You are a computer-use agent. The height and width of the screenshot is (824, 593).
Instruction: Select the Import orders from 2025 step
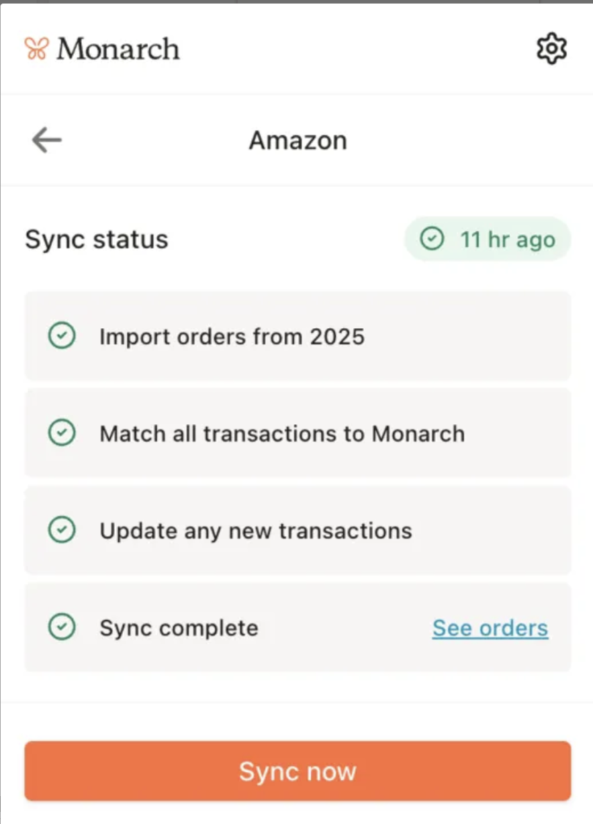click(x=232, y=336)
